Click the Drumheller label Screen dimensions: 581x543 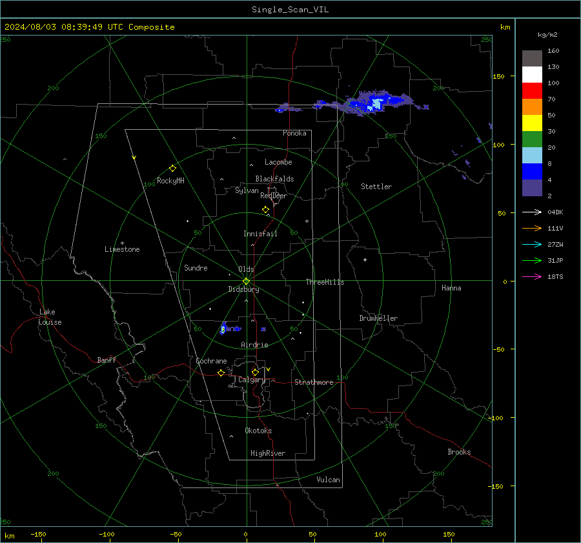[378, 318]
